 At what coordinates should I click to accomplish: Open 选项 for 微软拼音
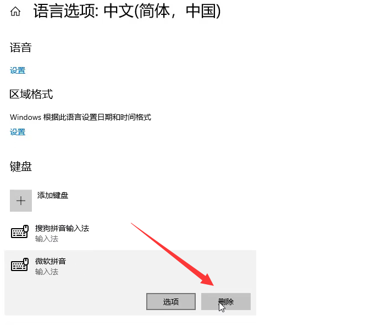[x=171, y=301]
